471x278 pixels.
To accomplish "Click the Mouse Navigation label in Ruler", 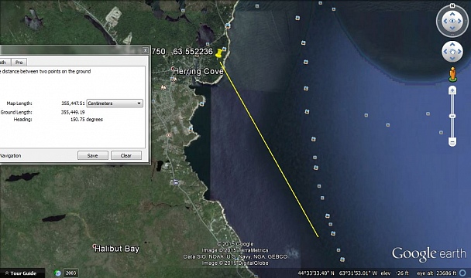I will (11, 156).
